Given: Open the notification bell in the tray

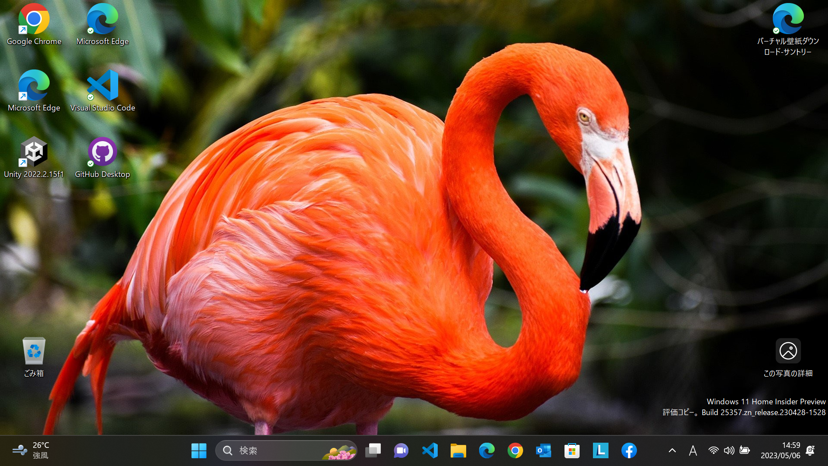Looking at the screenshot, I should 810,451.
